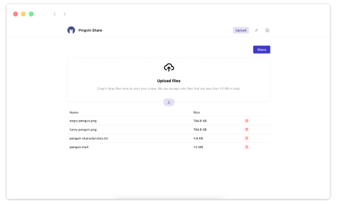
Task: Close window with the red button
Action: coord(16,14)
